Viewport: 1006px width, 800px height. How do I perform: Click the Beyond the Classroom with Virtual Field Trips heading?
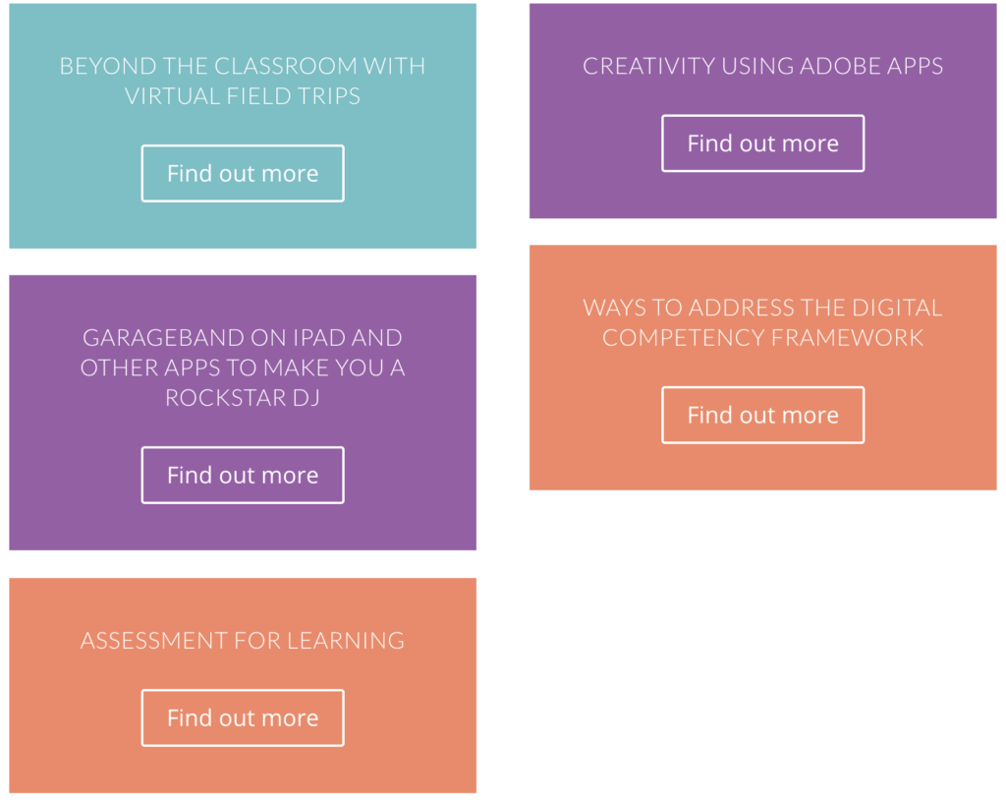coord(243,81)
